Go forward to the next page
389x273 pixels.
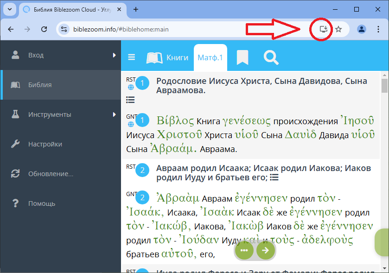click(27, 29)
